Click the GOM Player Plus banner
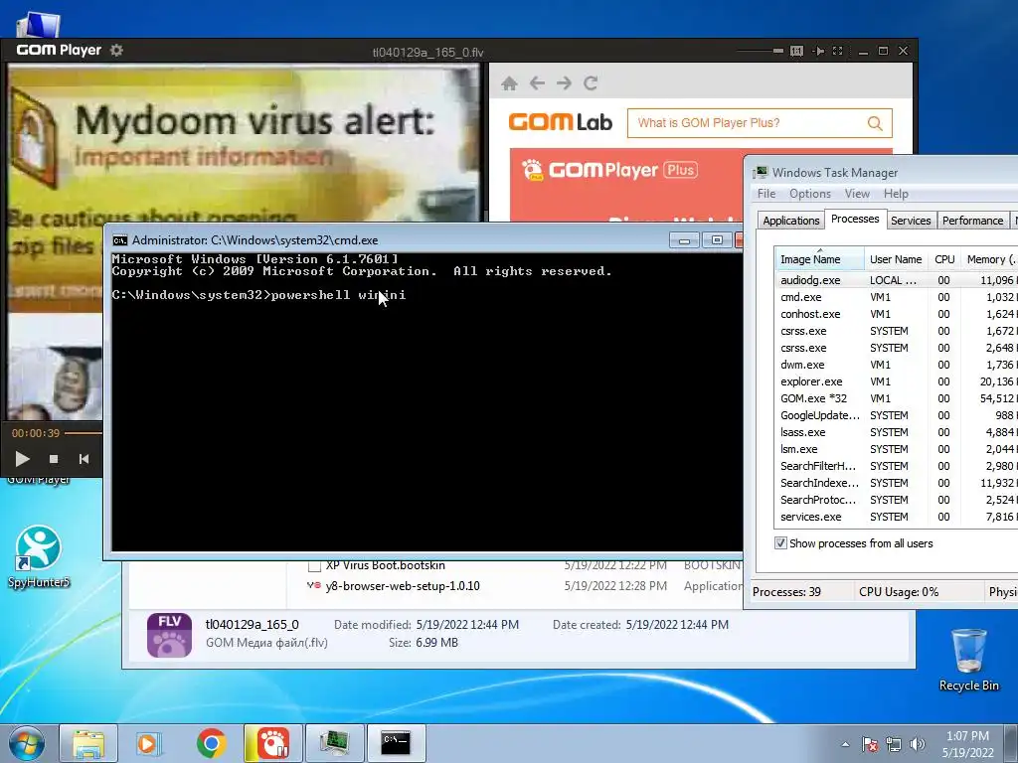This screenshot has height=763, width=1018. click(x=626, y=185)
